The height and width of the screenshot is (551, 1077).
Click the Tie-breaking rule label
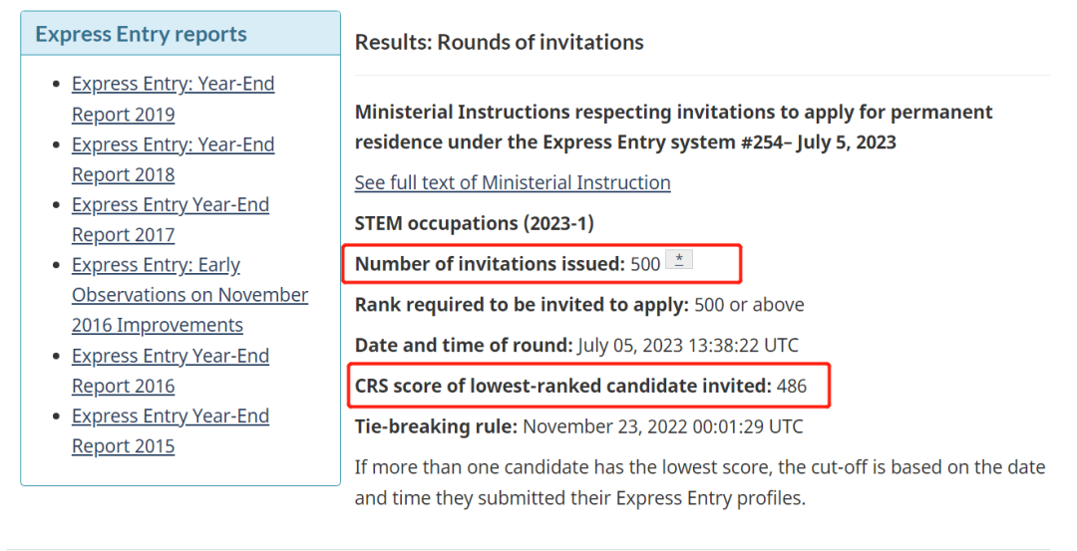[436, 426]
